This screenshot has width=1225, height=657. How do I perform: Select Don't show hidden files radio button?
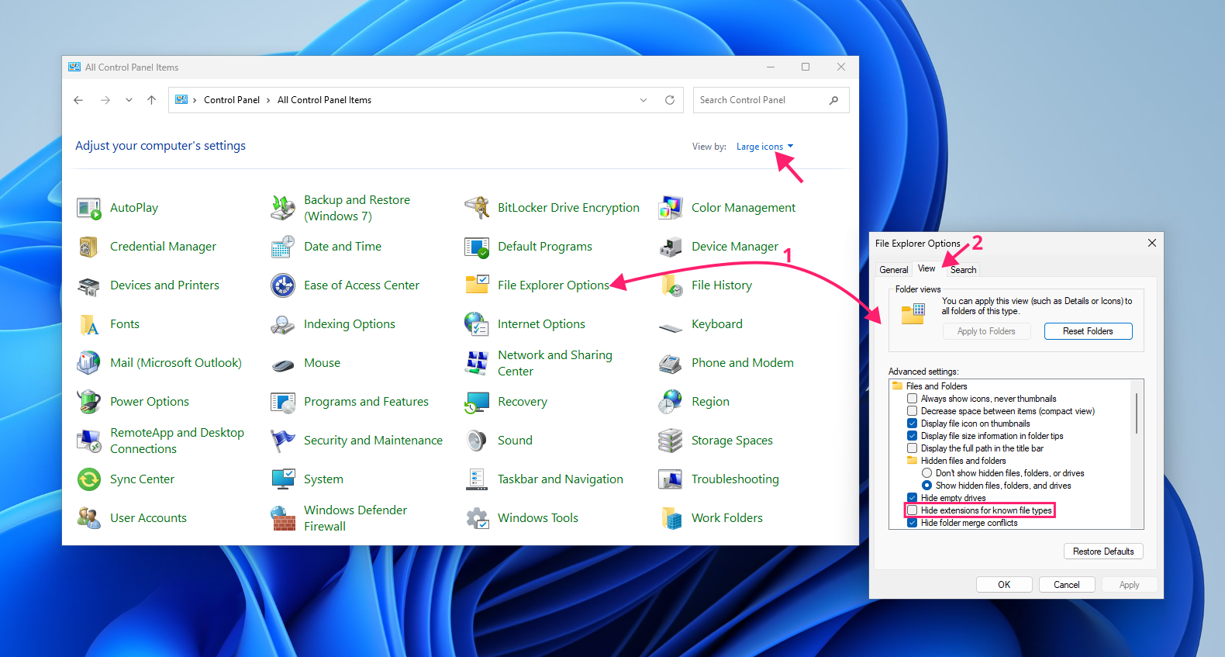click(x=927, y=473)
